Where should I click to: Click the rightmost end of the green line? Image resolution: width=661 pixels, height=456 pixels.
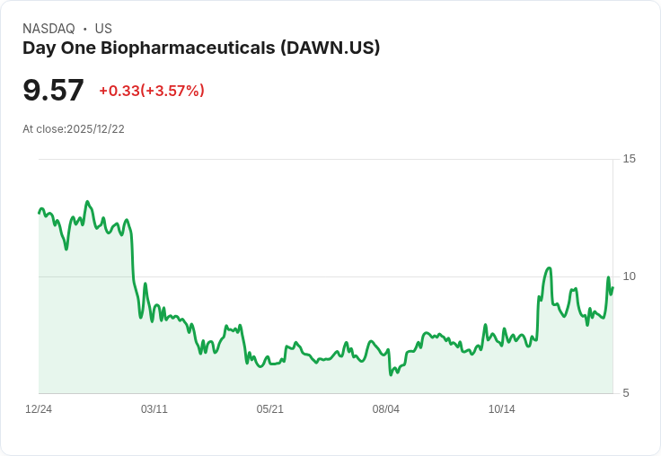pyautogui.click(x=612, y=287)
